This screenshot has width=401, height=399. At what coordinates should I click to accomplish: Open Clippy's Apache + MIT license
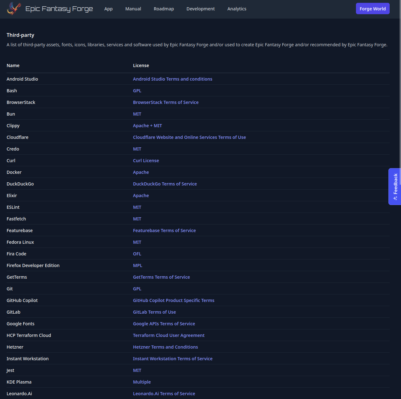click(147, 126)
